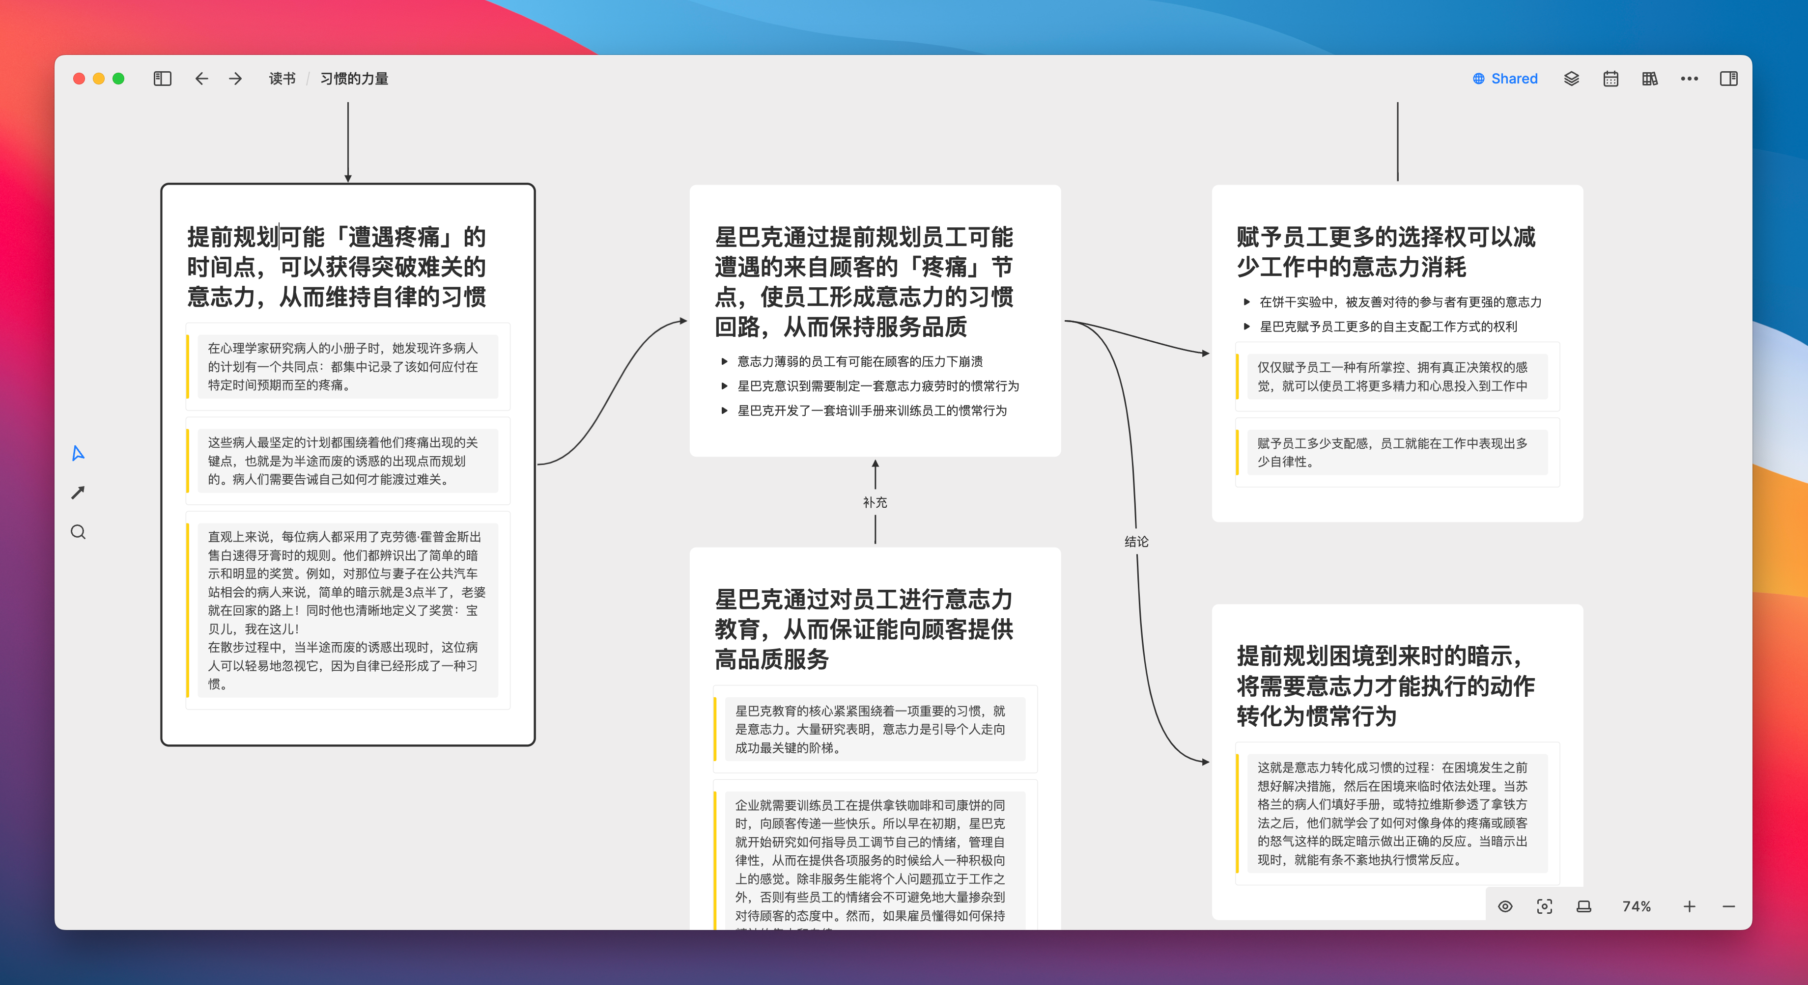Open the whiteboard search tool

click(78, 532)
